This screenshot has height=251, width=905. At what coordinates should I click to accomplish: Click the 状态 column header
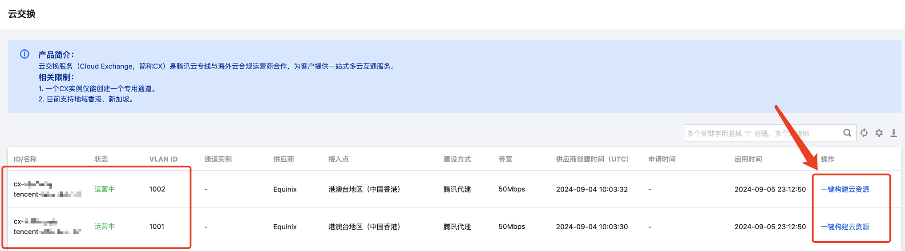click(101, 159)
